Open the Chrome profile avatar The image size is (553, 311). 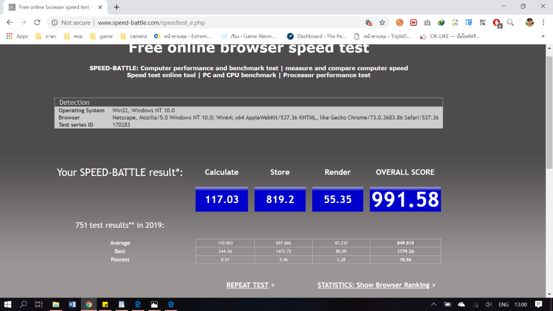click(x=529, y=23)
